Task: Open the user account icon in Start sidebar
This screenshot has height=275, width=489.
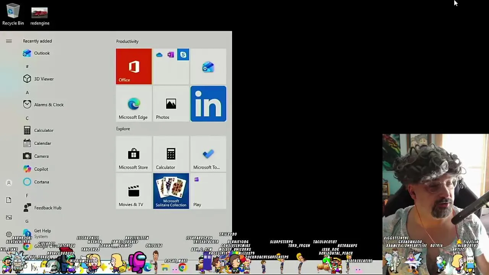Action: click(9, 183)
